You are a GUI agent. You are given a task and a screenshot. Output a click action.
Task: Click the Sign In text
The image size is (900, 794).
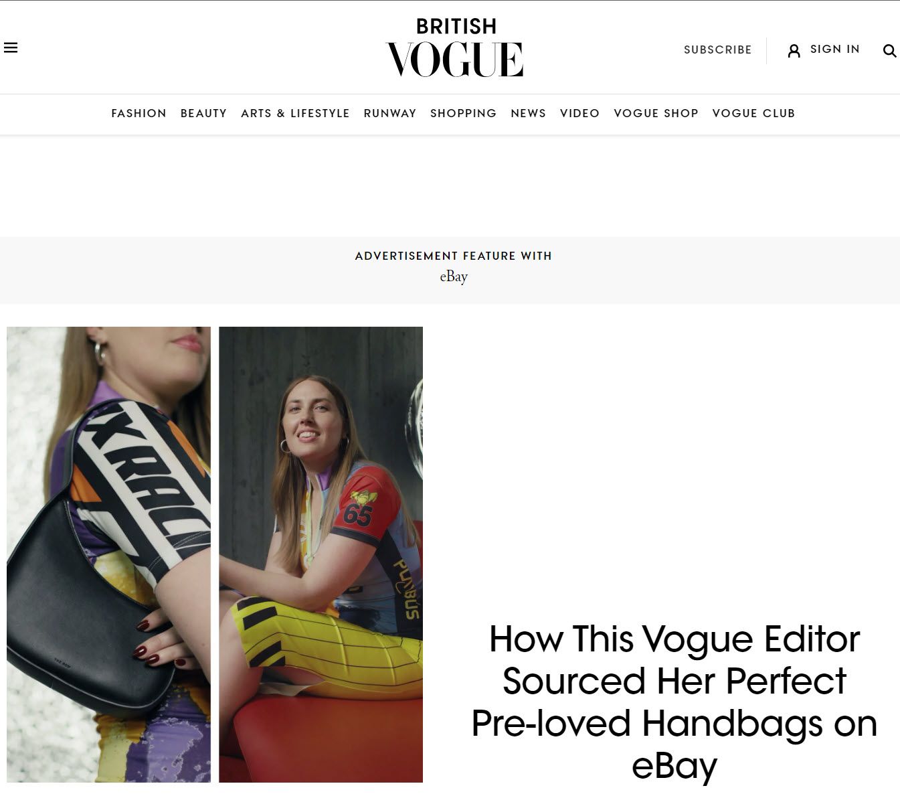tap(834, 49)
